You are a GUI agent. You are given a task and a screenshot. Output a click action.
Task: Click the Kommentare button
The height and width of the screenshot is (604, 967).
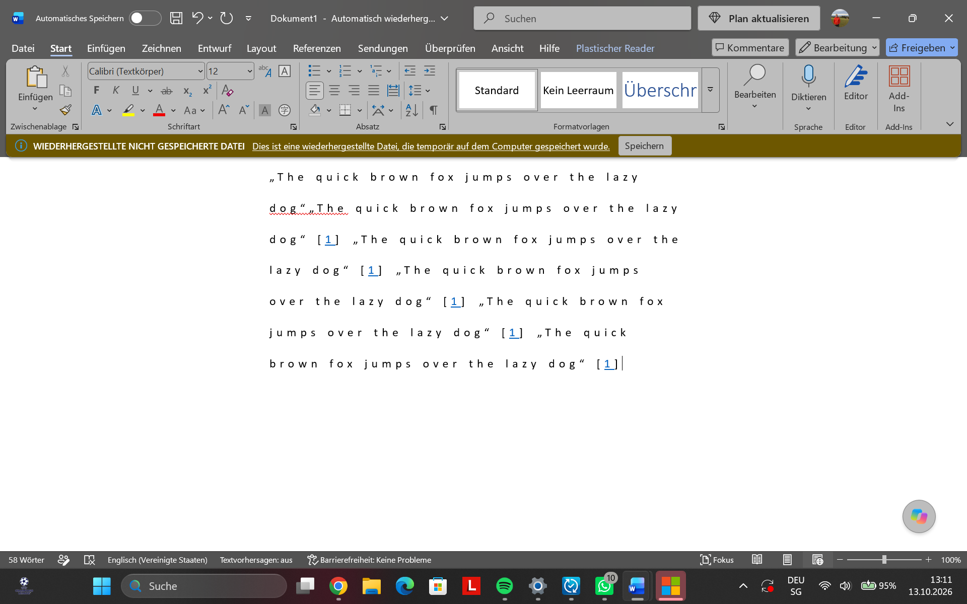click(x=750, y=48)
